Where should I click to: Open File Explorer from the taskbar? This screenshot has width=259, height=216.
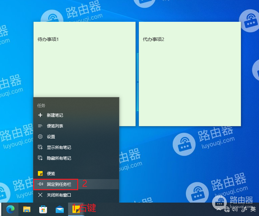coord(27,209)
